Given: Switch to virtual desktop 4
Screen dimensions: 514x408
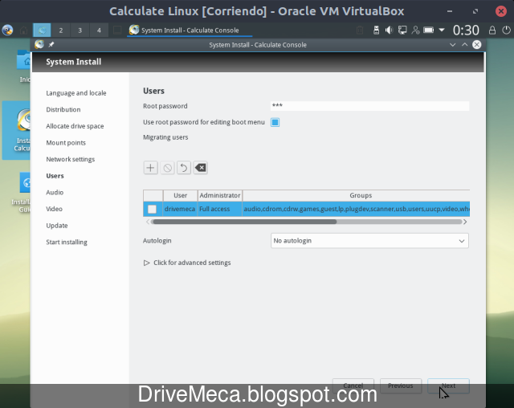Looking at the screenshot, I should coord(99,31).
